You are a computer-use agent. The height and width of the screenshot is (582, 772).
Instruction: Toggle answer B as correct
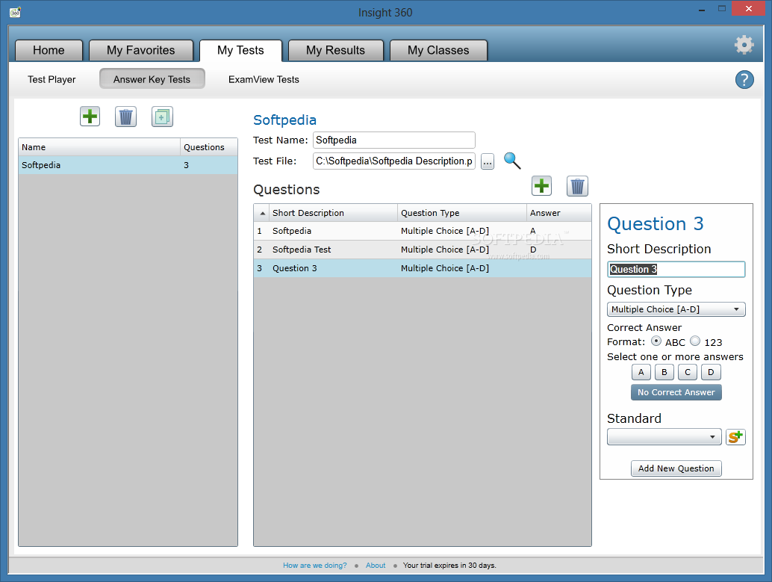664,372
